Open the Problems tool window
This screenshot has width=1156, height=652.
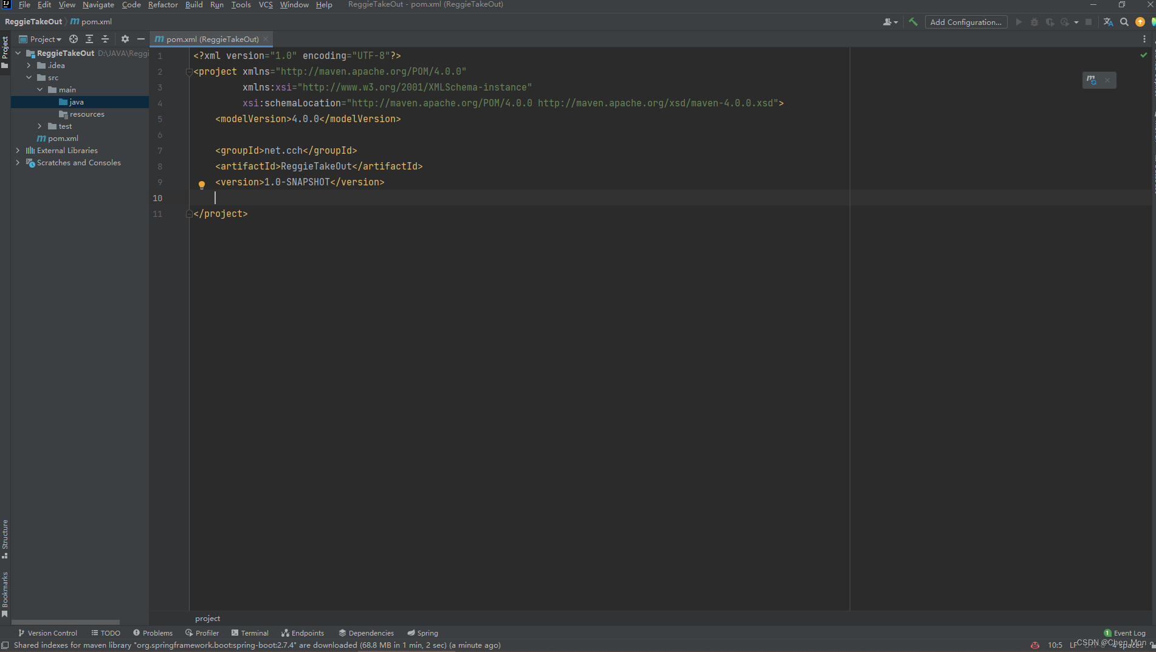153,633
